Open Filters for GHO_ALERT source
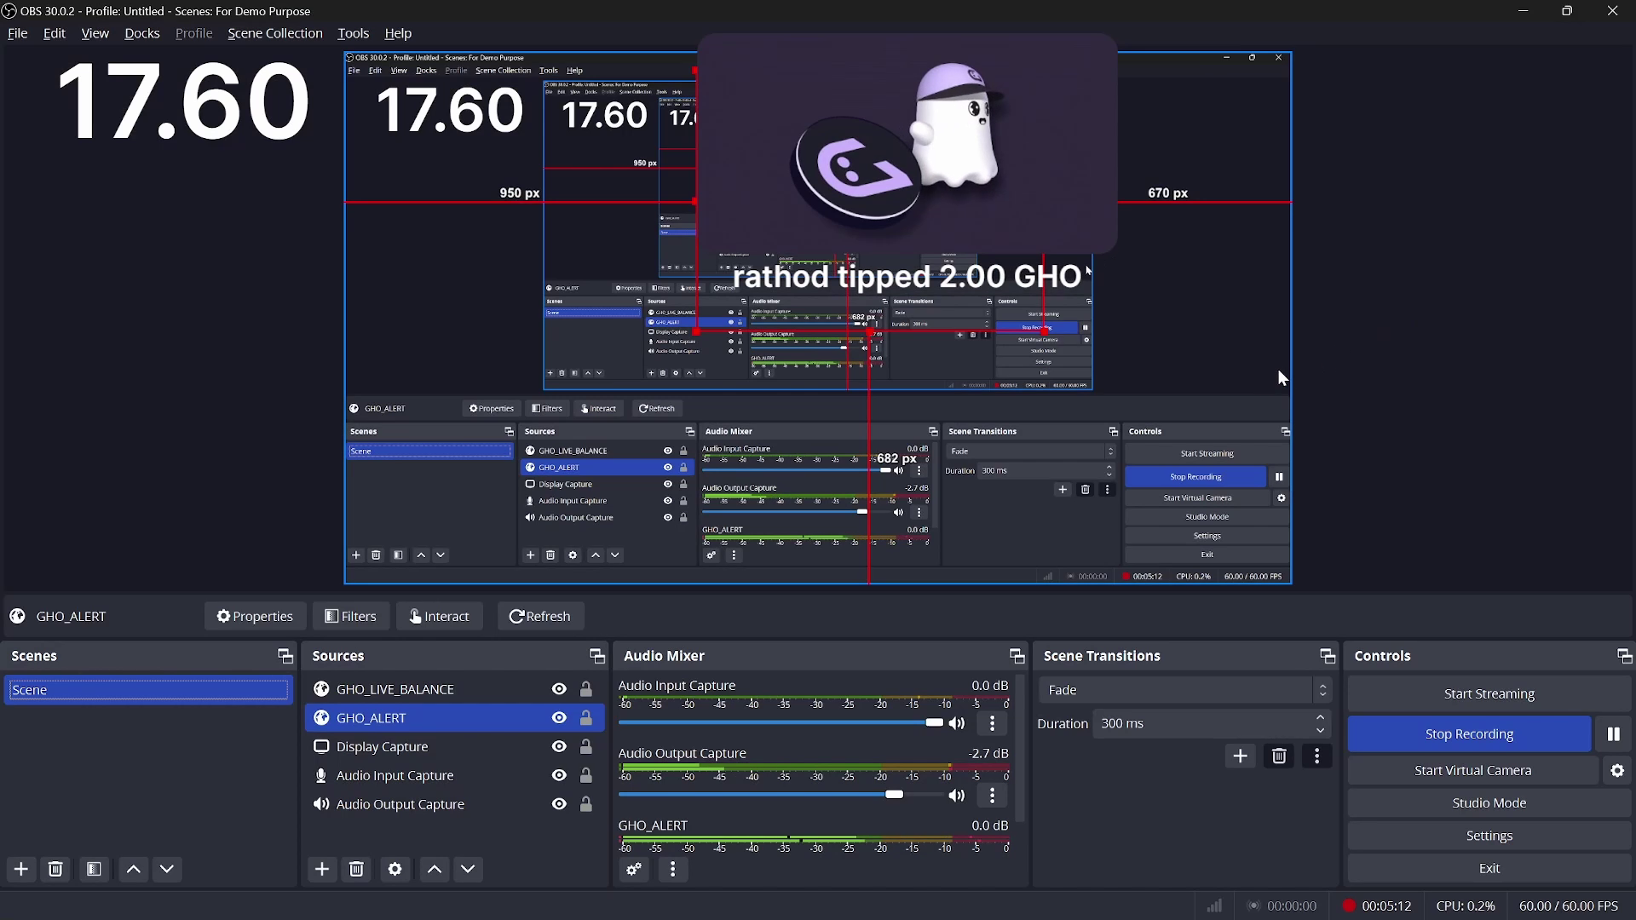The width and height of the screenshot is (1636, 920). point(350,616)
